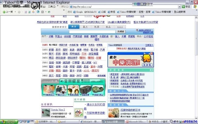The image size is (198, 124).
Task: Open the Google link in Links bar
Action: (78, 12)
